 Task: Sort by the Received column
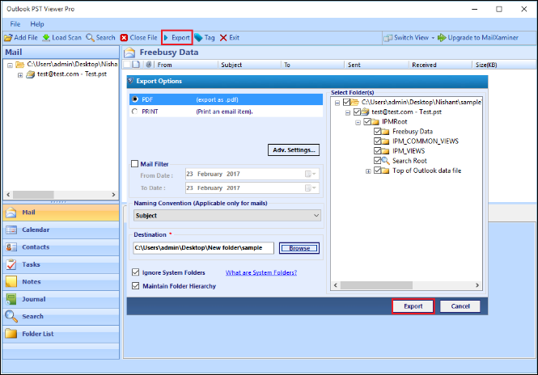coord(440,65)
